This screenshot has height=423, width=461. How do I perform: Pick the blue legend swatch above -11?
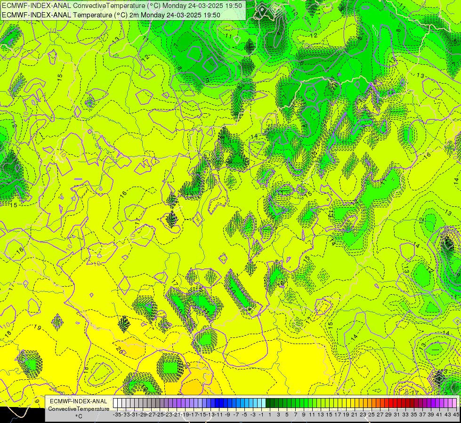pyautogui.click(x=217, y=403)
